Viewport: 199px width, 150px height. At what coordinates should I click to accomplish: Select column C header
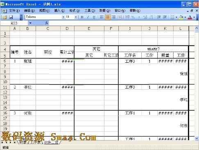48,29
